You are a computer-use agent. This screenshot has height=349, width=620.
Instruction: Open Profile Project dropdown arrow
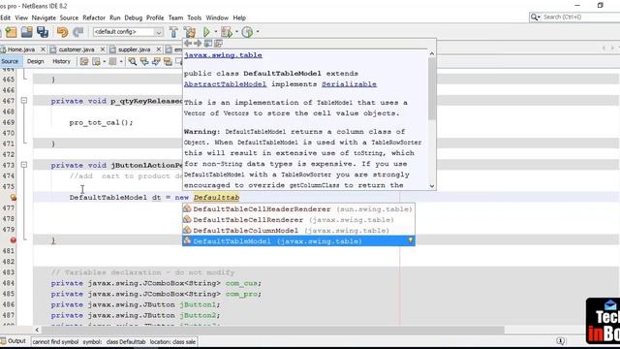click(258, 32)
